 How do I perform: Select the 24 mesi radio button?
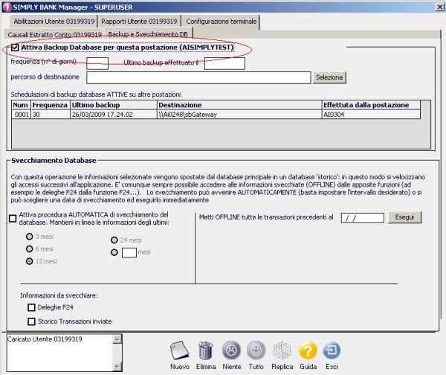click(x=114, y=240)
